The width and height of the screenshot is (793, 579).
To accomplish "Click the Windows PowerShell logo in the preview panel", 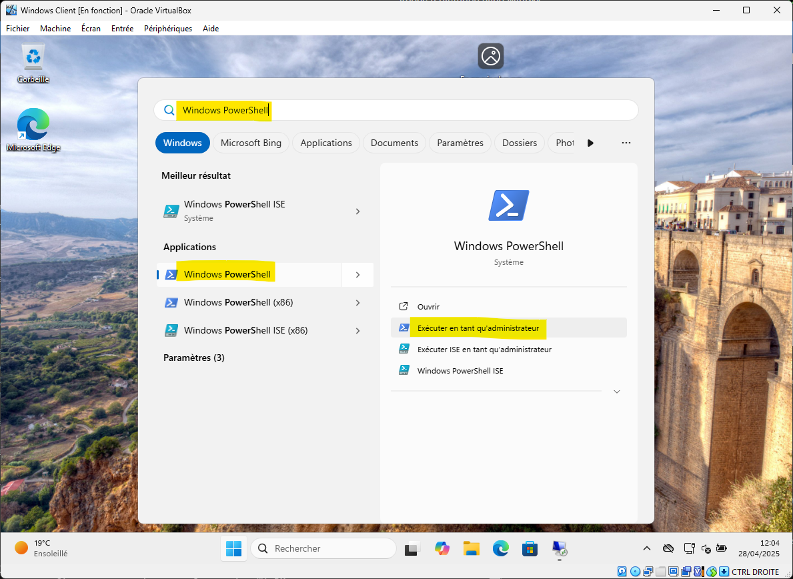I will click(x=508, y=205).
